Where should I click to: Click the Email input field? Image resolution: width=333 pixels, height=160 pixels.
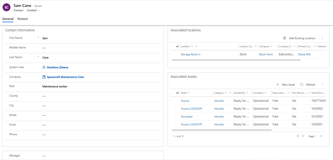click(x=98, y=125)
